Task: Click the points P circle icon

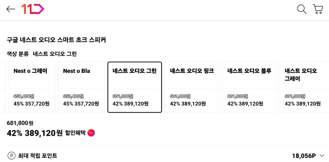Action: [x=11, y=156]
